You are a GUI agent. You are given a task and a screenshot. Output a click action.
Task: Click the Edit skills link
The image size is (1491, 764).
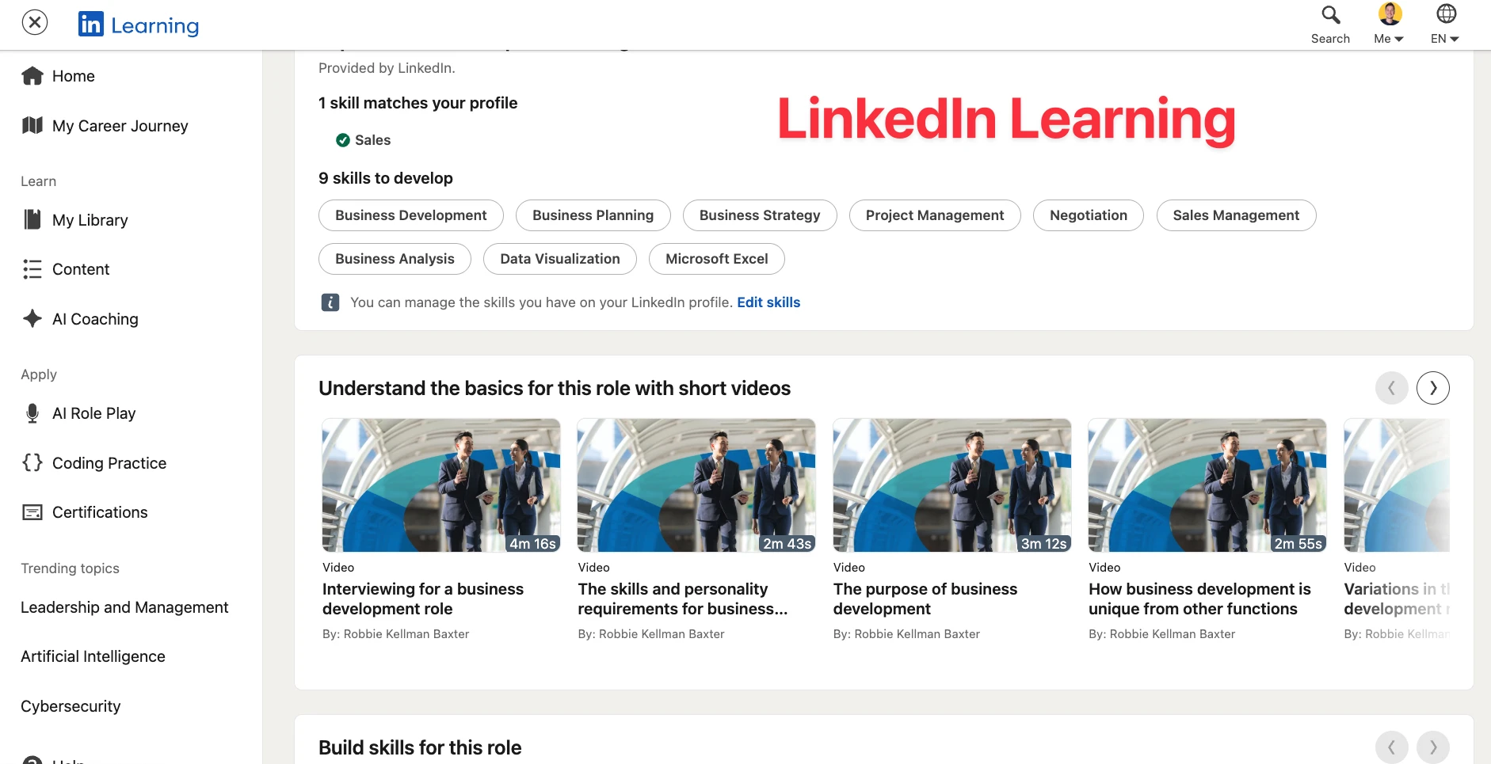tap(768, 302)
